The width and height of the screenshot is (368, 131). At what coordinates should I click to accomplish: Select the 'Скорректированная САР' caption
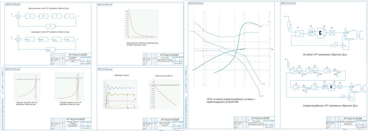[330, 106]
